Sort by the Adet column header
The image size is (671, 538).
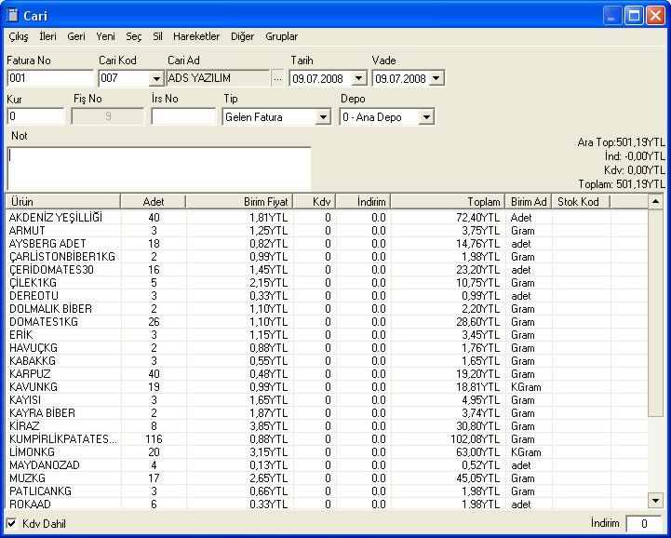[154, 202]
